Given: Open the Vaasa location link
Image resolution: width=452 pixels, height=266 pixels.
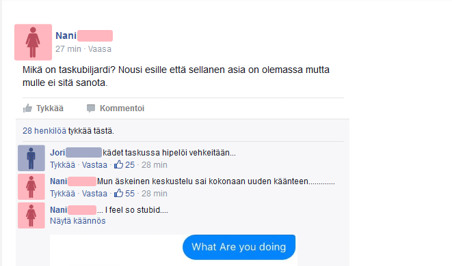Looking at the screenshot, I should pos(99,49).
